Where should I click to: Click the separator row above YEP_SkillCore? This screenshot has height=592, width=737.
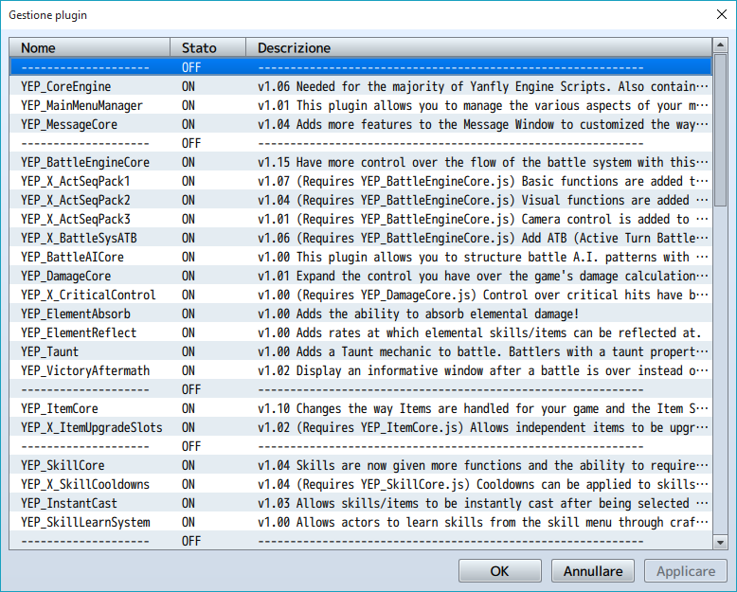click(361, 446)
